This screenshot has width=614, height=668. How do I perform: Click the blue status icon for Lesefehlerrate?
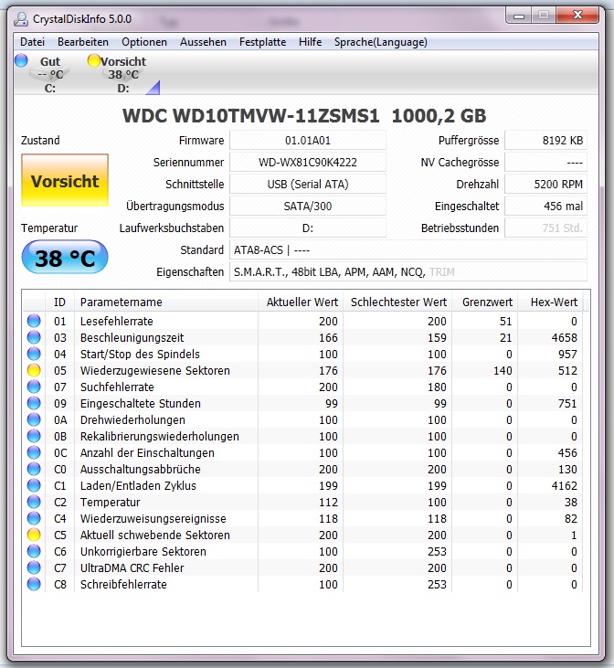tap(34, 321)
